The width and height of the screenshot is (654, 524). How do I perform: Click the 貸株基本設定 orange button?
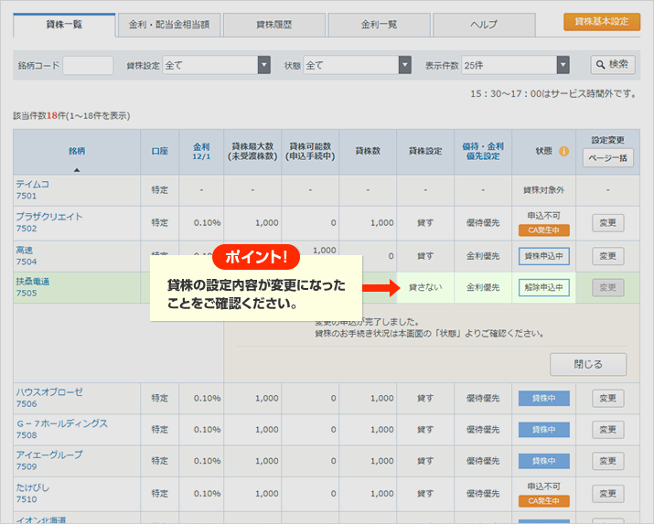point(601,21)
